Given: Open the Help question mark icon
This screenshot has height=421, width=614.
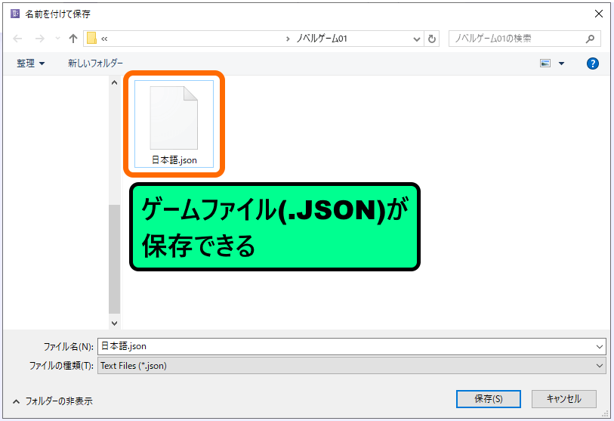Looking at the screenshot, I should pyautogui.click(x=593, y=63).
